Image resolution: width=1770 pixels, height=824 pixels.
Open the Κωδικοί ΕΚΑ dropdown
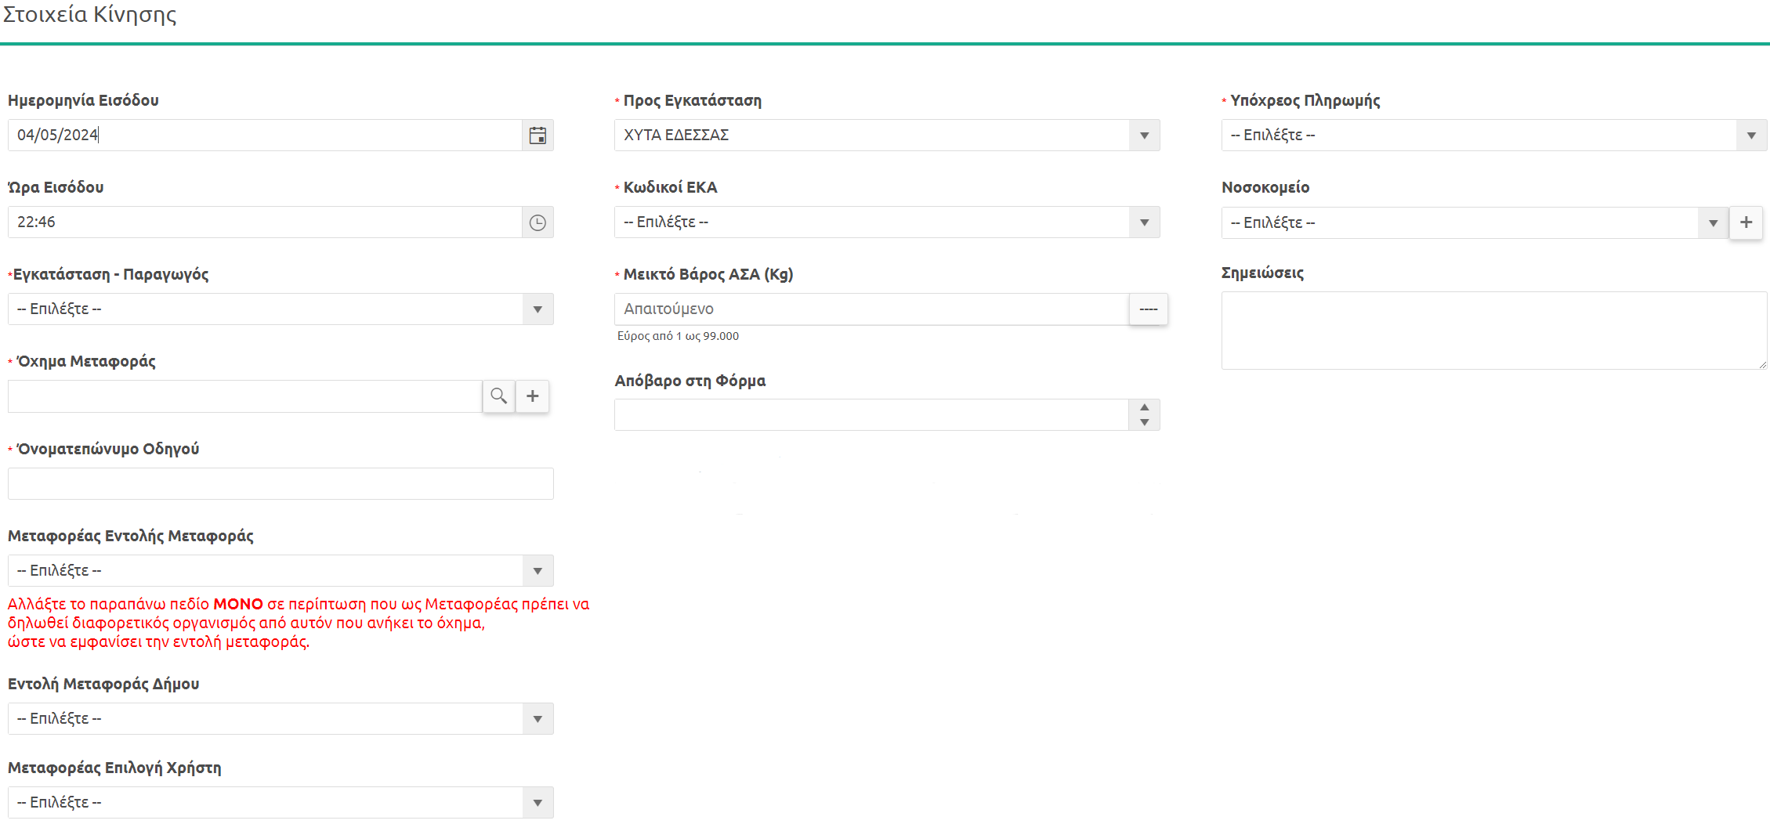click(x=1144, y=222)
